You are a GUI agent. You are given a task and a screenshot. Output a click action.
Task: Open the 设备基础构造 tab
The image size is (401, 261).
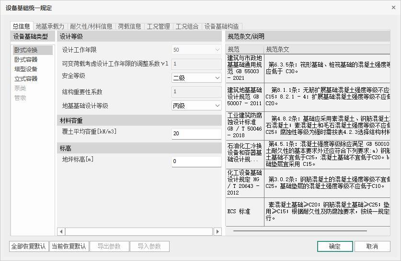[x=221, y=26]
